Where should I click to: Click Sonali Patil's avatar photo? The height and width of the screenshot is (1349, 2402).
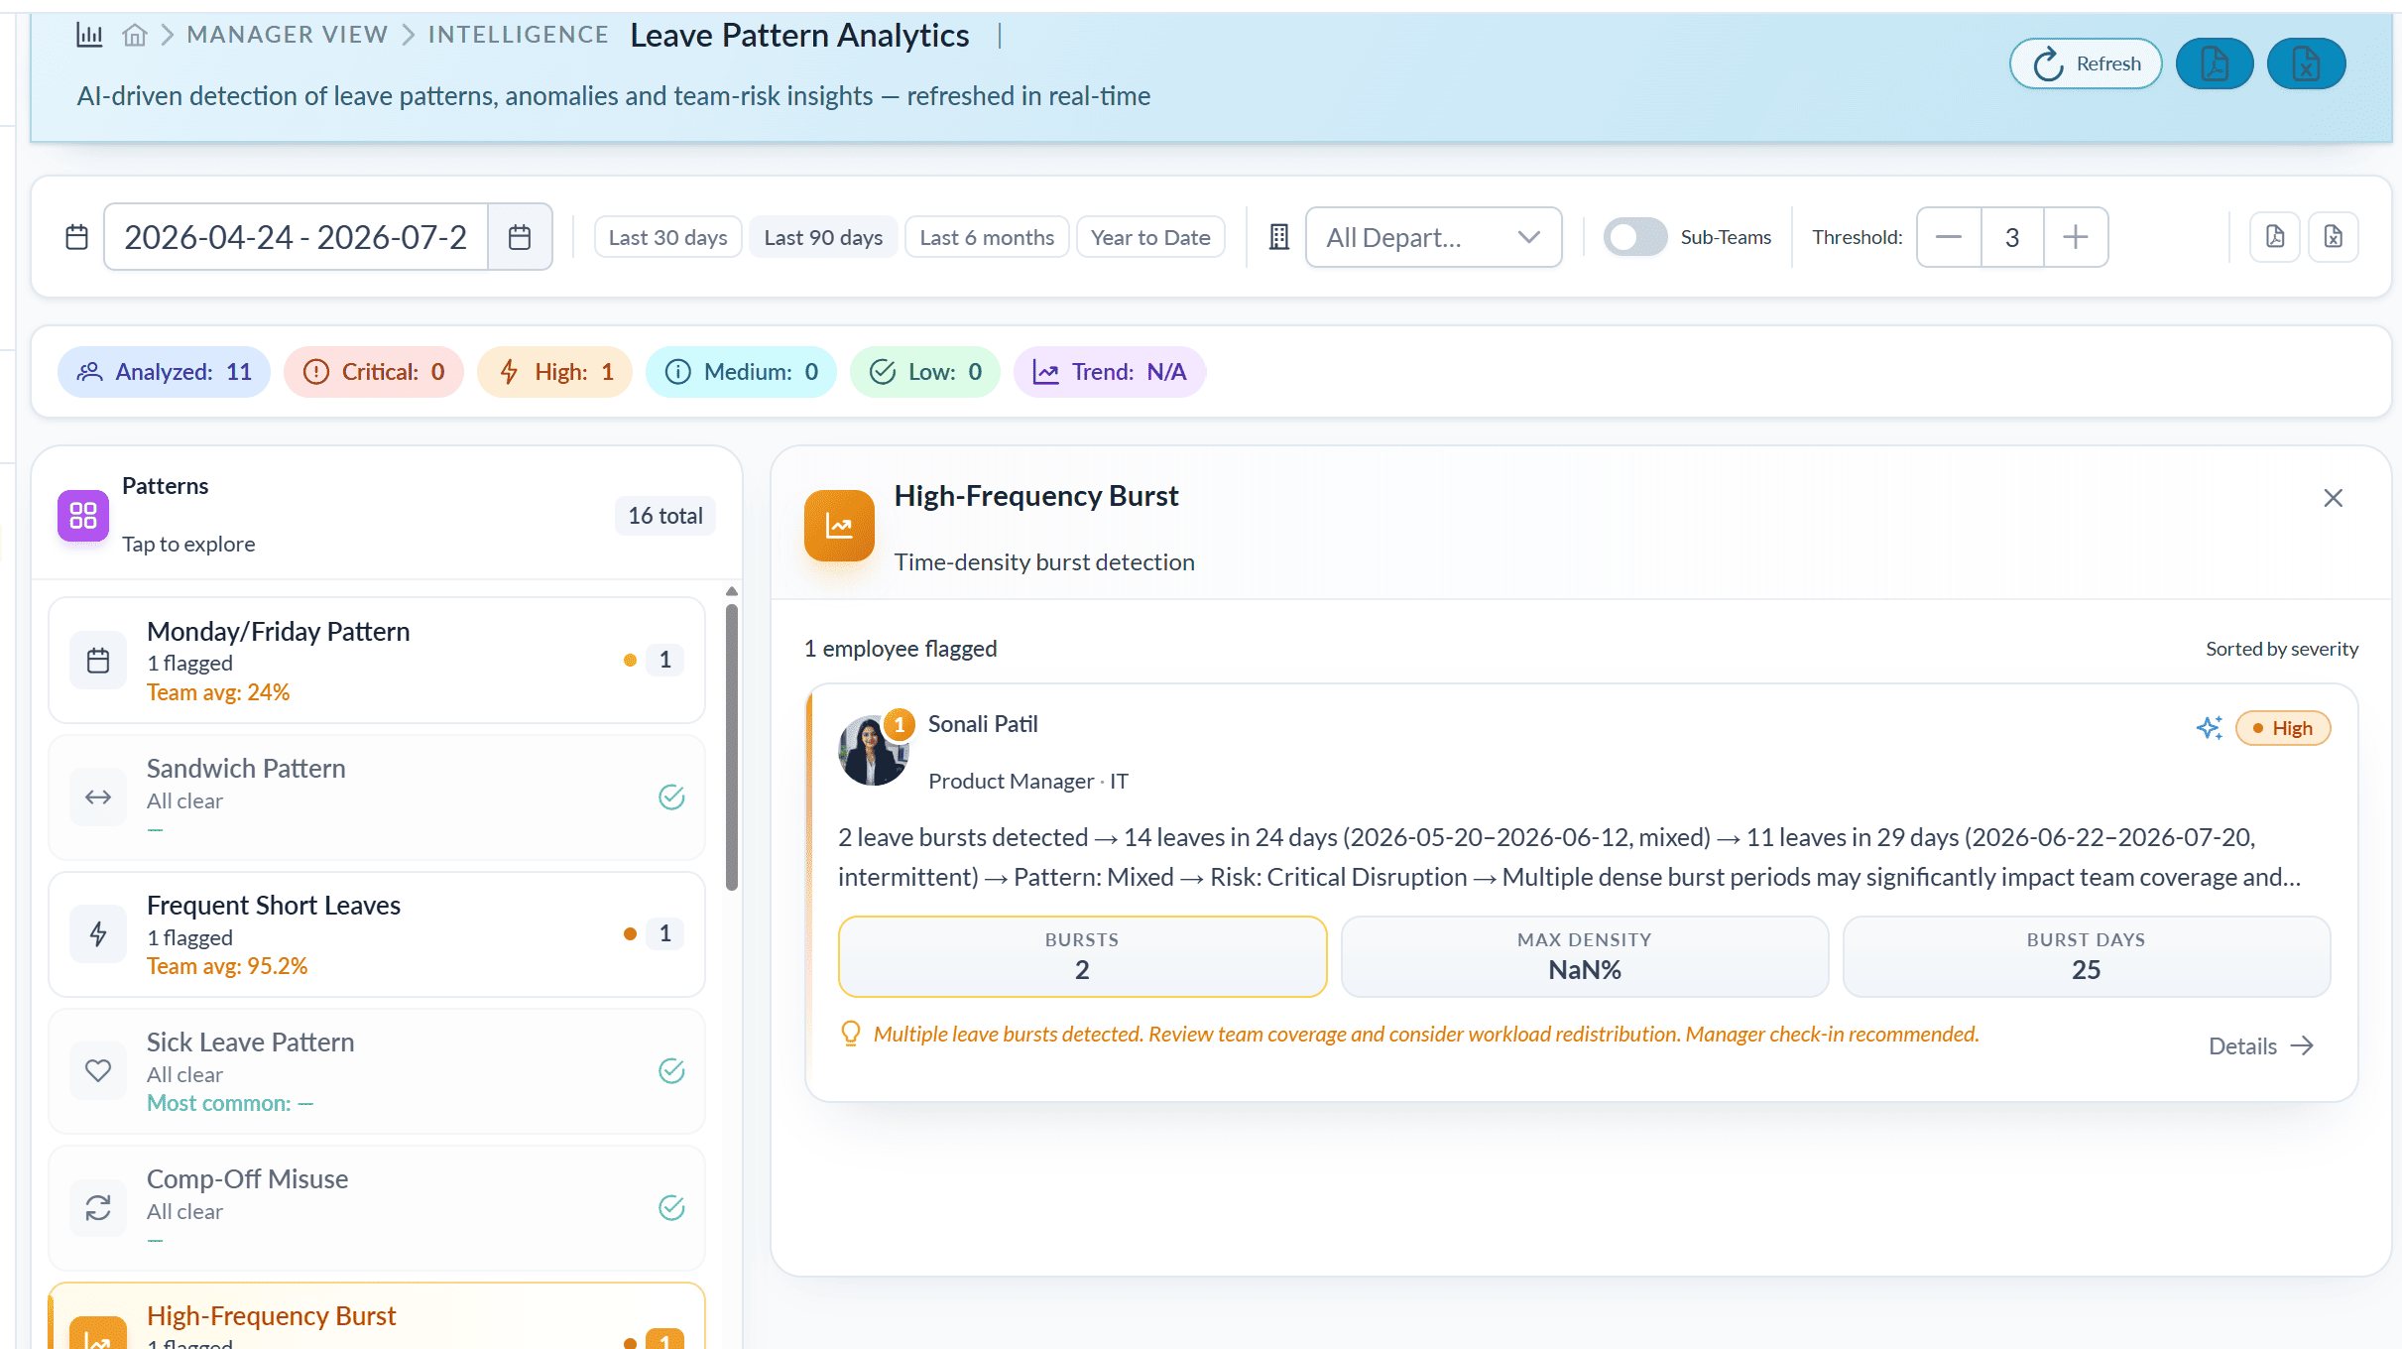click(x=873, y=751)
